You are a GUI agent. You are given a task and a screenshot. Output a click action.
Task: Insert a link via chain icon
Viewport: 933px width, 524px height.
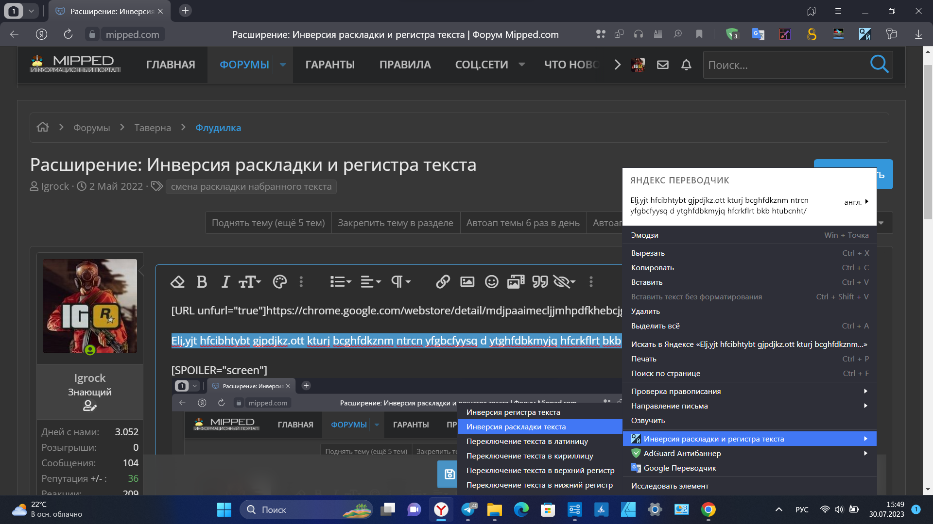pos(443,282)
